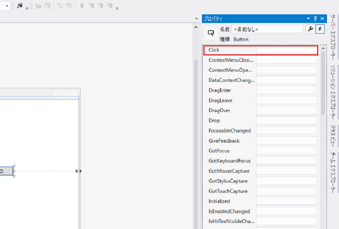Click the 名前 name input field
The width and height of the screenshot is (339, 229).
(x=267, y=29)
